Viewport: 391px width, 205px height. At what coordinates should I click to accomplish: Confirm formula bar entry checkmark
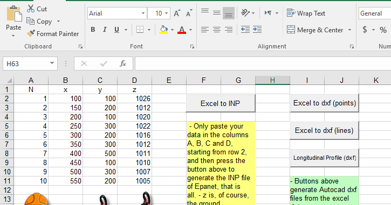tap(104, 63)
